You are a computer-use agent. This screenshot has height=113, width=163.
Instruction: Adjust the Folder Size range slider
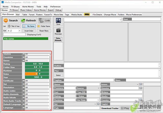37,67
